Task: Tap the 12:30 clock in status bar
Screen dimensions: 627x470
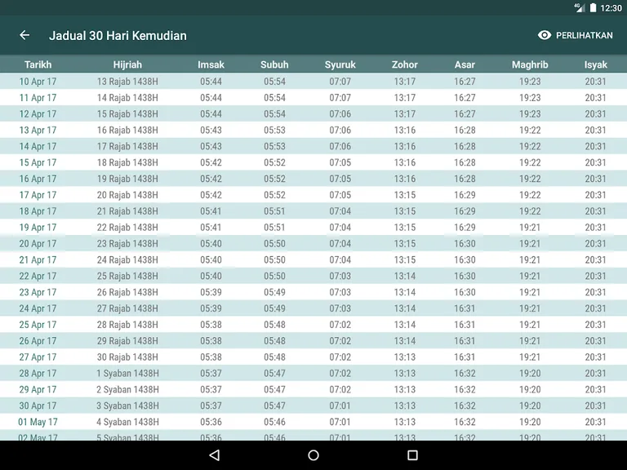Action: point(611,8)
